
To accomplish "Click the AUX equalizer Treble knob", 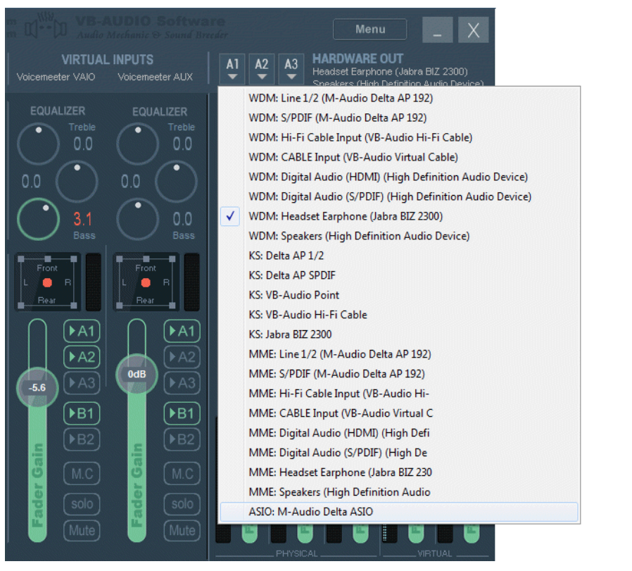I will [x=138, y=144].
